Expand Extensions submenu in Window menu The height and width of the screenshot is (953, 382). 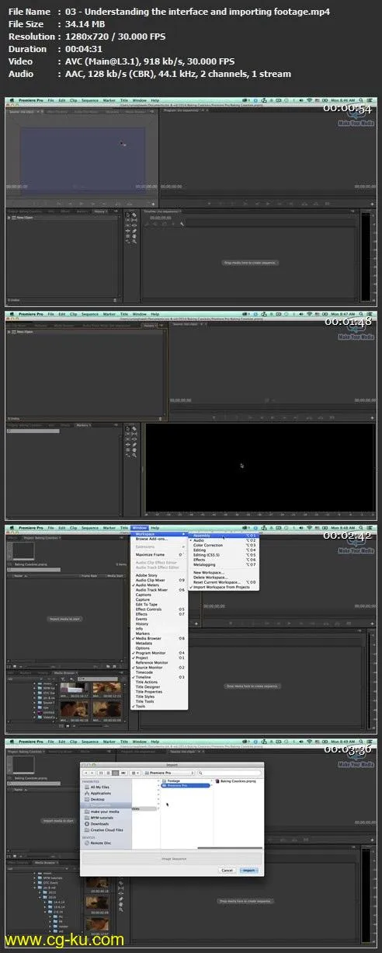[x=159, y=546]
